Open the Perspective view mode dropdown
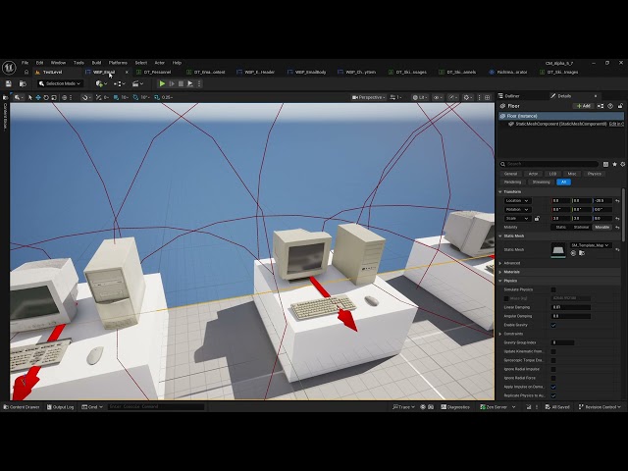Image resolution: width=628 pixels, height=471 pixels. click(x=369, y=97)
